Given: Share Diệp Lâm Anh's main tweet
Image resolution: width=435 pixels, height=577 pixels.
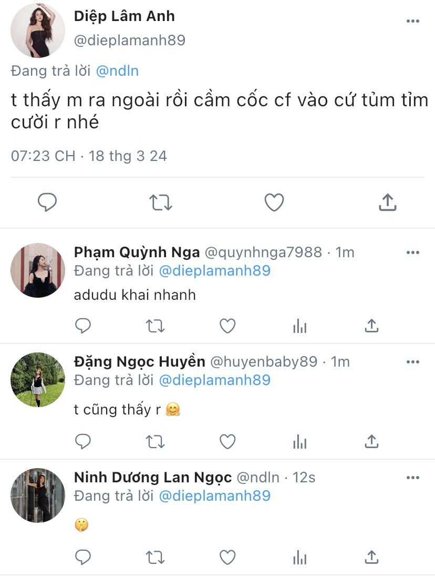Looking at the screenshot, I should click(387, 203).
